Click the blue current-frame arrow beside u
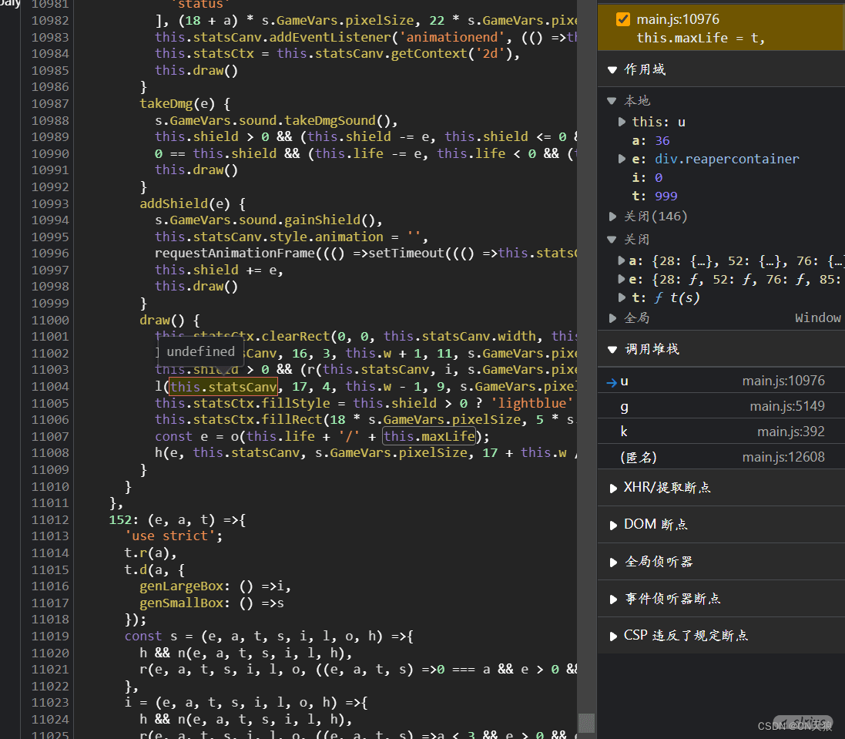Screen dimensions: 845x739 [x=612, y=381]
